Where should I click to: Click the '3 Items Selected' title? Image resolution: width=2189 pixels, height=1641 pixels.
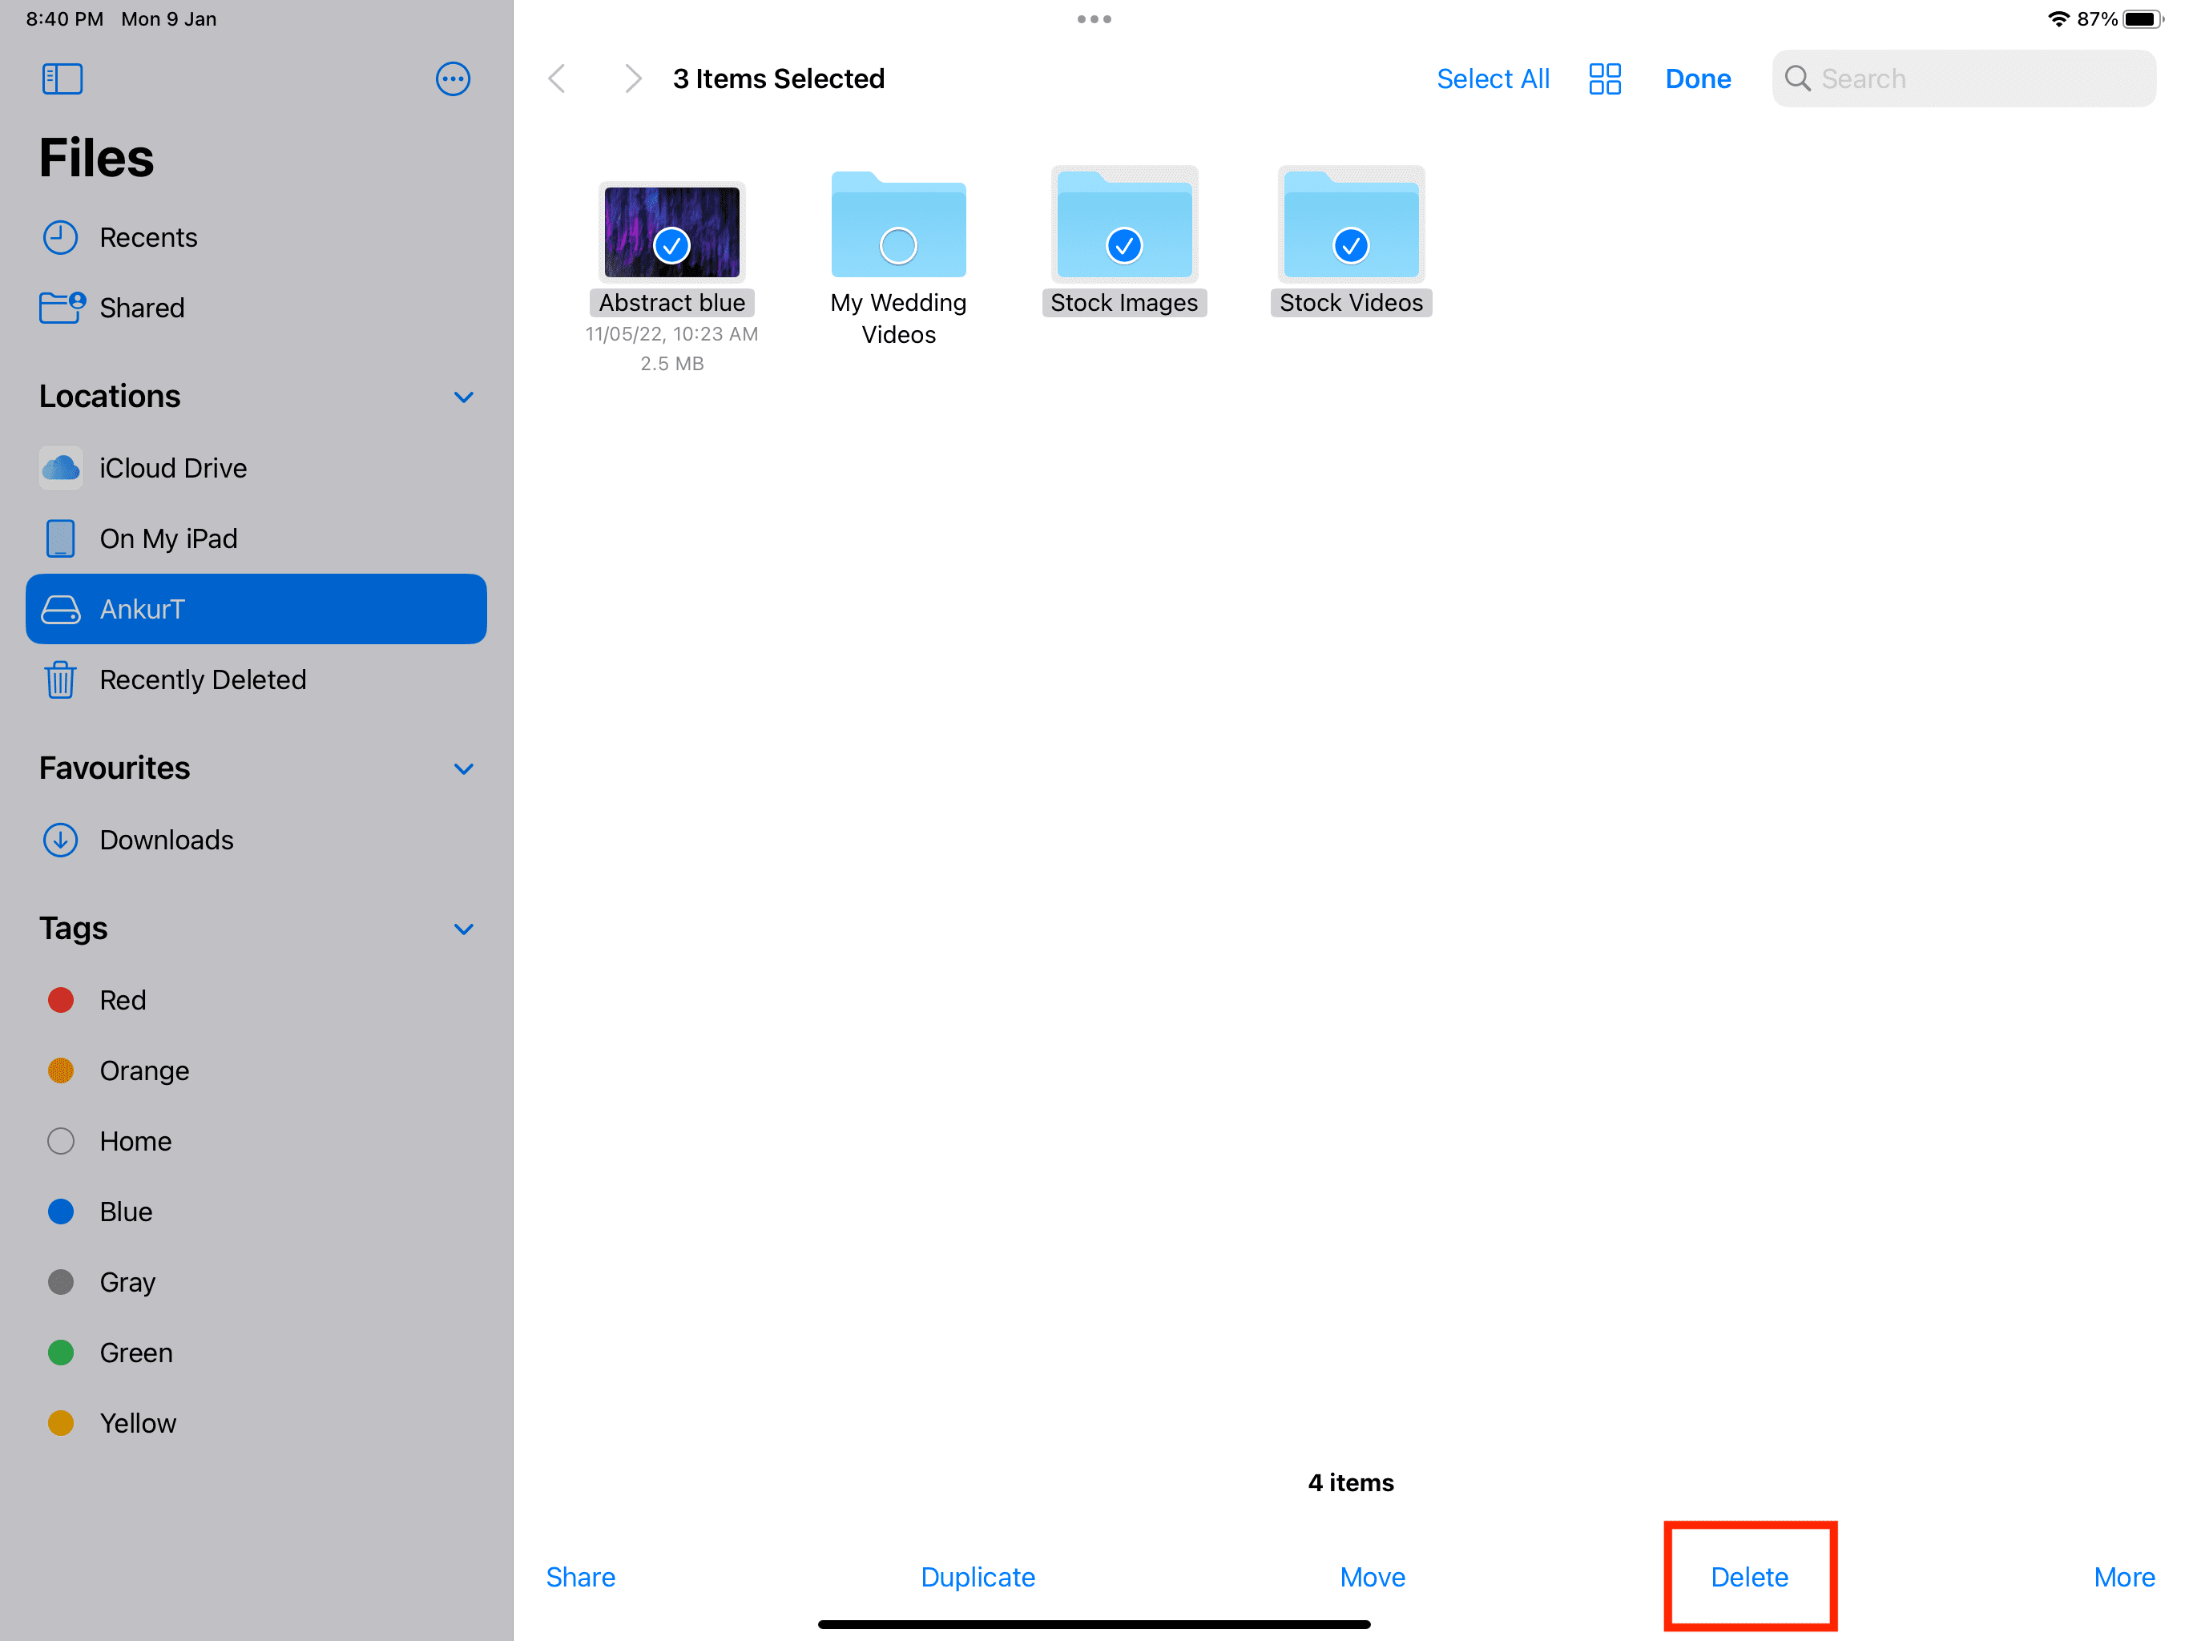[x=779, y=79]
